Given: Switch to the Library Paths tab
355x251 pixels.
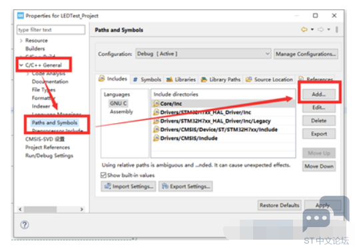Looking at the screenshot, I should 220,79.
